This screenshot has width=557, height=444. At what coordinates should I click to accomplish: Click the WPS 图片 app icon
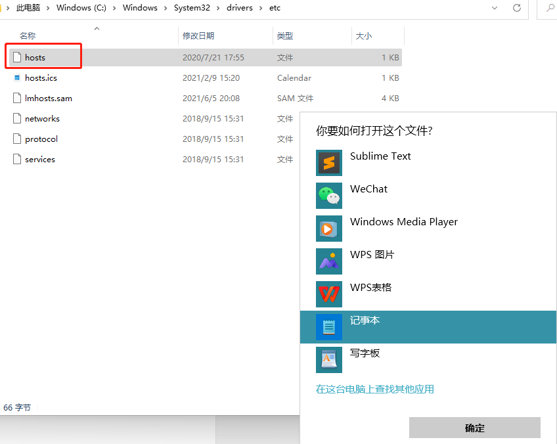(329, 261)
